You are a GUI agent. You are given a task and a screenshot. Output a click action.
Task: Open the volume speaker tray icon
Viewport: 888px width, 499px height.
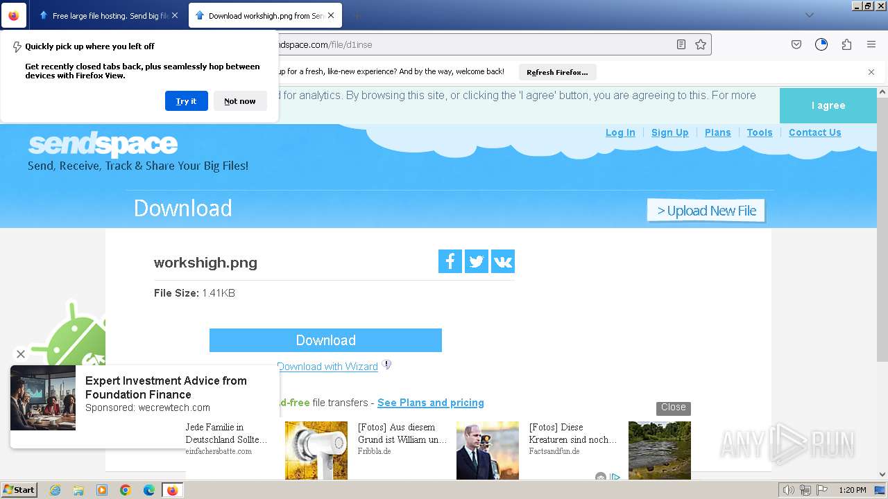pos(789,490)
